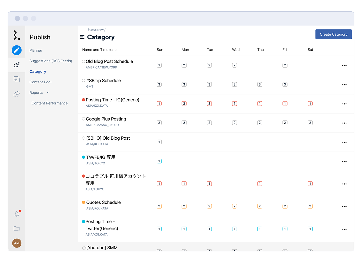Expand the Reports section in sidebar
Image resolution: width=362 pixels, height=263 pixels.
47,92
